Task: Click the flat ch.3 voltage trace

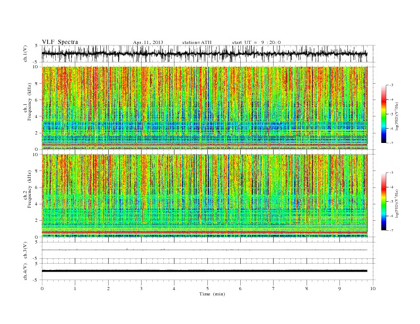Action: coord(204,250)
